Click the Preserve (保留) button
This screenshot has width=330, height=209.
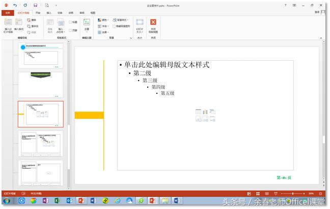pyautogui.click(x=32, y=32)
